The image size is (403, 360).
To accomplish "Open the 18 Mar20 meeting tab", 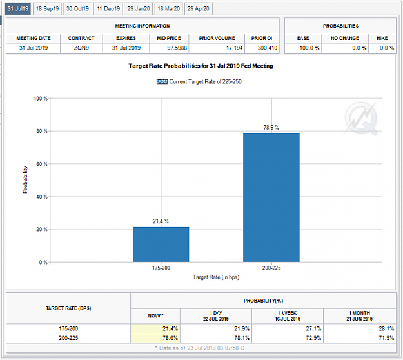I will pos(168,9).
